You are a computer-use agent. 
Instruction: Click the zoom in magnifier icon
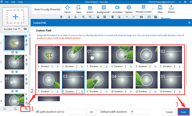(x=84, y=17)
